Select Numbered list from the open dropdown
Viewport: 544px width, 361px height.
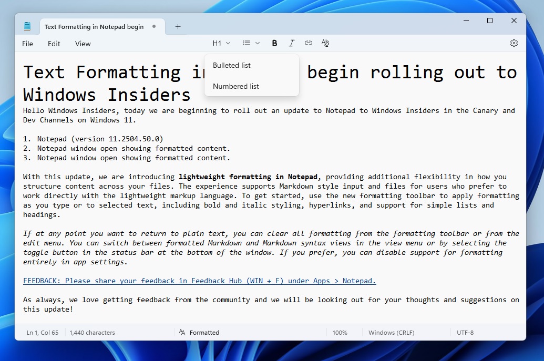(x=235, y=86)
